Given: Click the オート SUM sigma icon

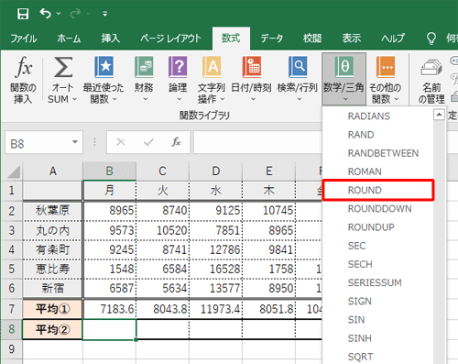Looking at the screenshot, I should point(63,67).
